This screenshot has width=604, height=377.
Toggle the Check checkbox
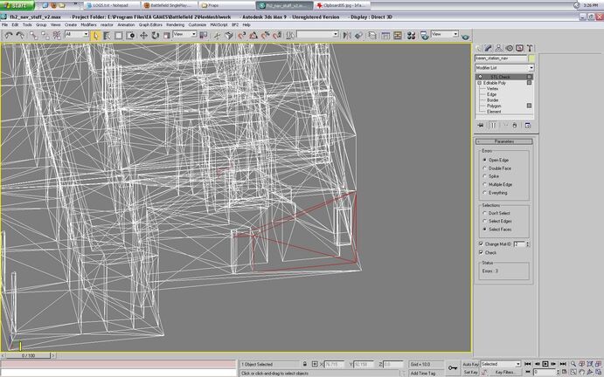(x=481, y=252)
